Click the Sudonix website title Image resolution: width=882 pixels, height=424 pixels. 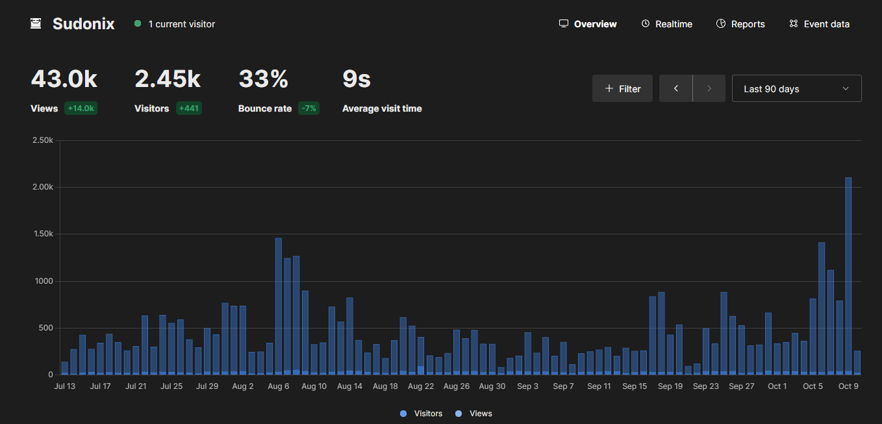[x=83, y=24]
